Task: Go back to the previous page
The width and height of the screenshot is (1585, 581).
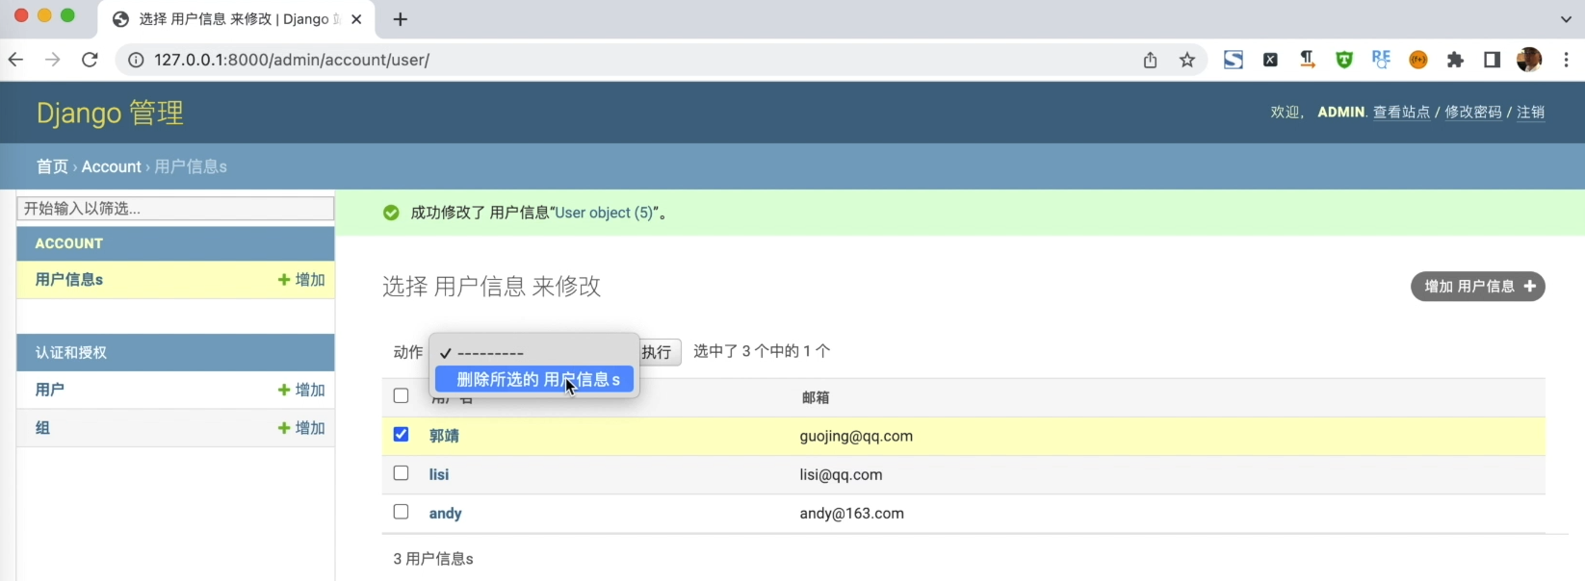Action: (x=15, y=60)
